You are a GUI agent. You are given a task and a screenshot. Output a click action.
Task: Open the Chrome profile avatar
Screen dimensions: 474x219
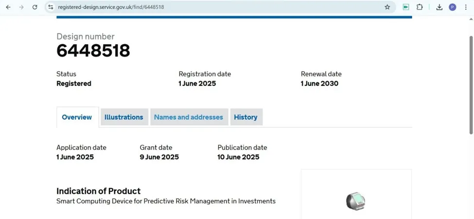click(453, 7)
